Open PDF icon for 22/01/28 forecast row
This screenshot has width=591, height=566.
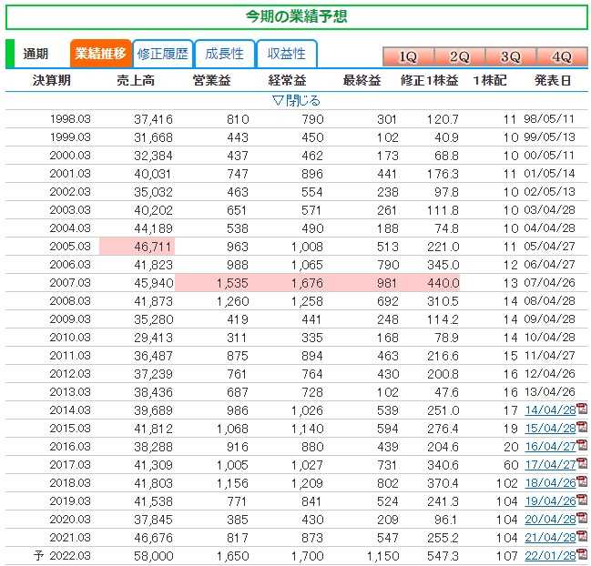point(580,554)
